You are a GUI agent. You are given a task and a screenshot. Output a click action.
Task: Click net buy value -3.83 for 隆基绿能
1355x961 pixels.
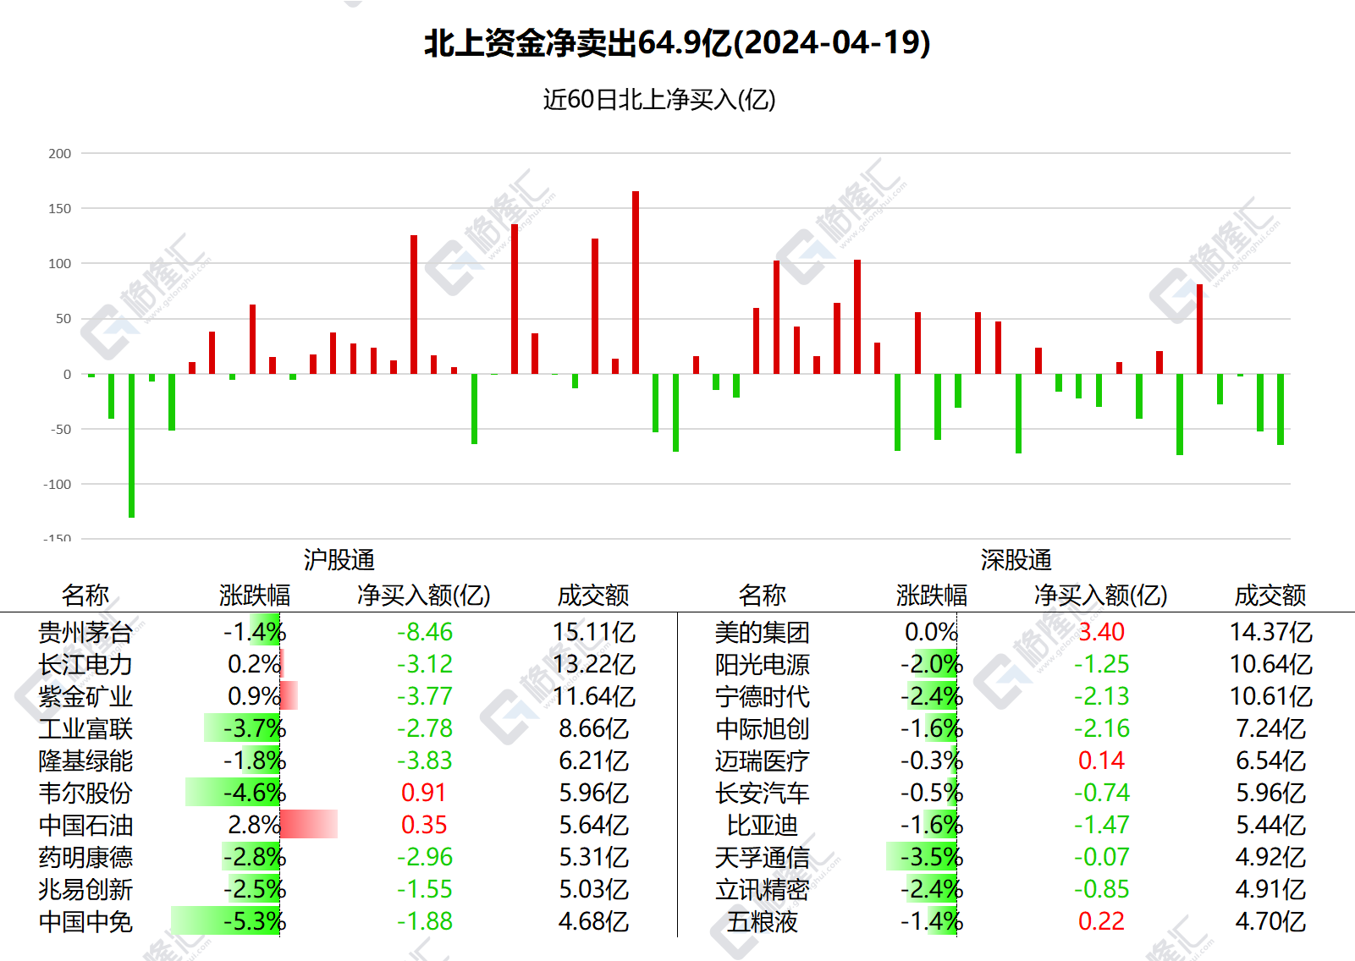coord(425,761)
